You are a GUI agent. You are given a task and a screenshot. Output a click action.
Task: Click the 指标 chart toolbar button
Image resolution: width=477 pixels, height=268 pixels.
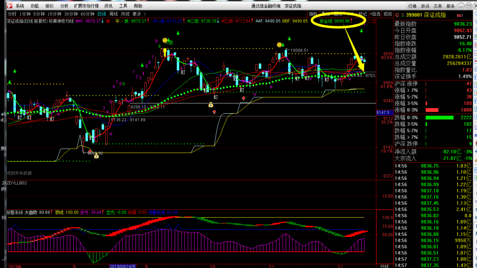pyautogui.click(x=313, y=14)
